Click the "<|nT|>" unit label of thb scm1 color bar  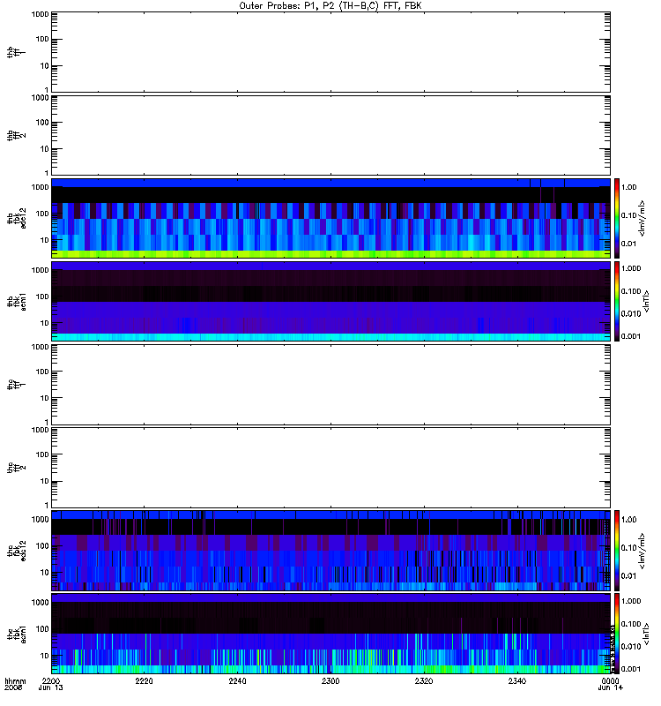pos(646,301)
